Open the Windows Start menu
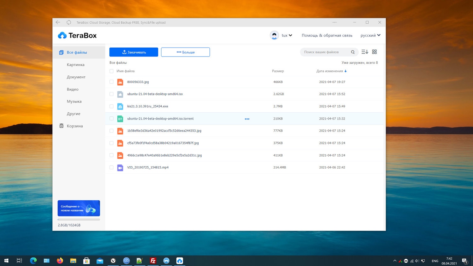 [6, 261]
